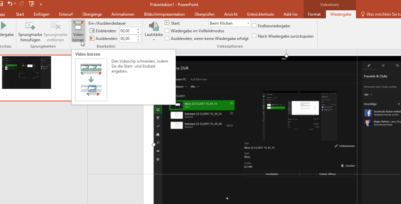Open the Alle filter next to Datum
Screen dimensions: 401x204
pos(195,87)
